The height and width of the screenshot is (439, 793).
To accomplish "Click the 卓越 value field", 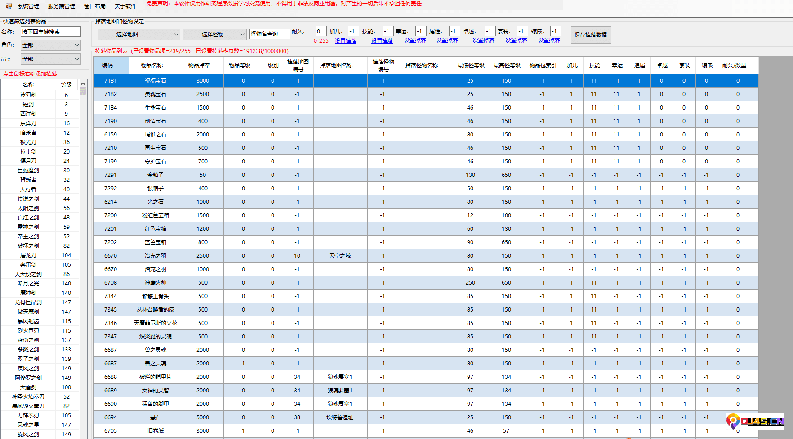I will (x=490, y=31).
